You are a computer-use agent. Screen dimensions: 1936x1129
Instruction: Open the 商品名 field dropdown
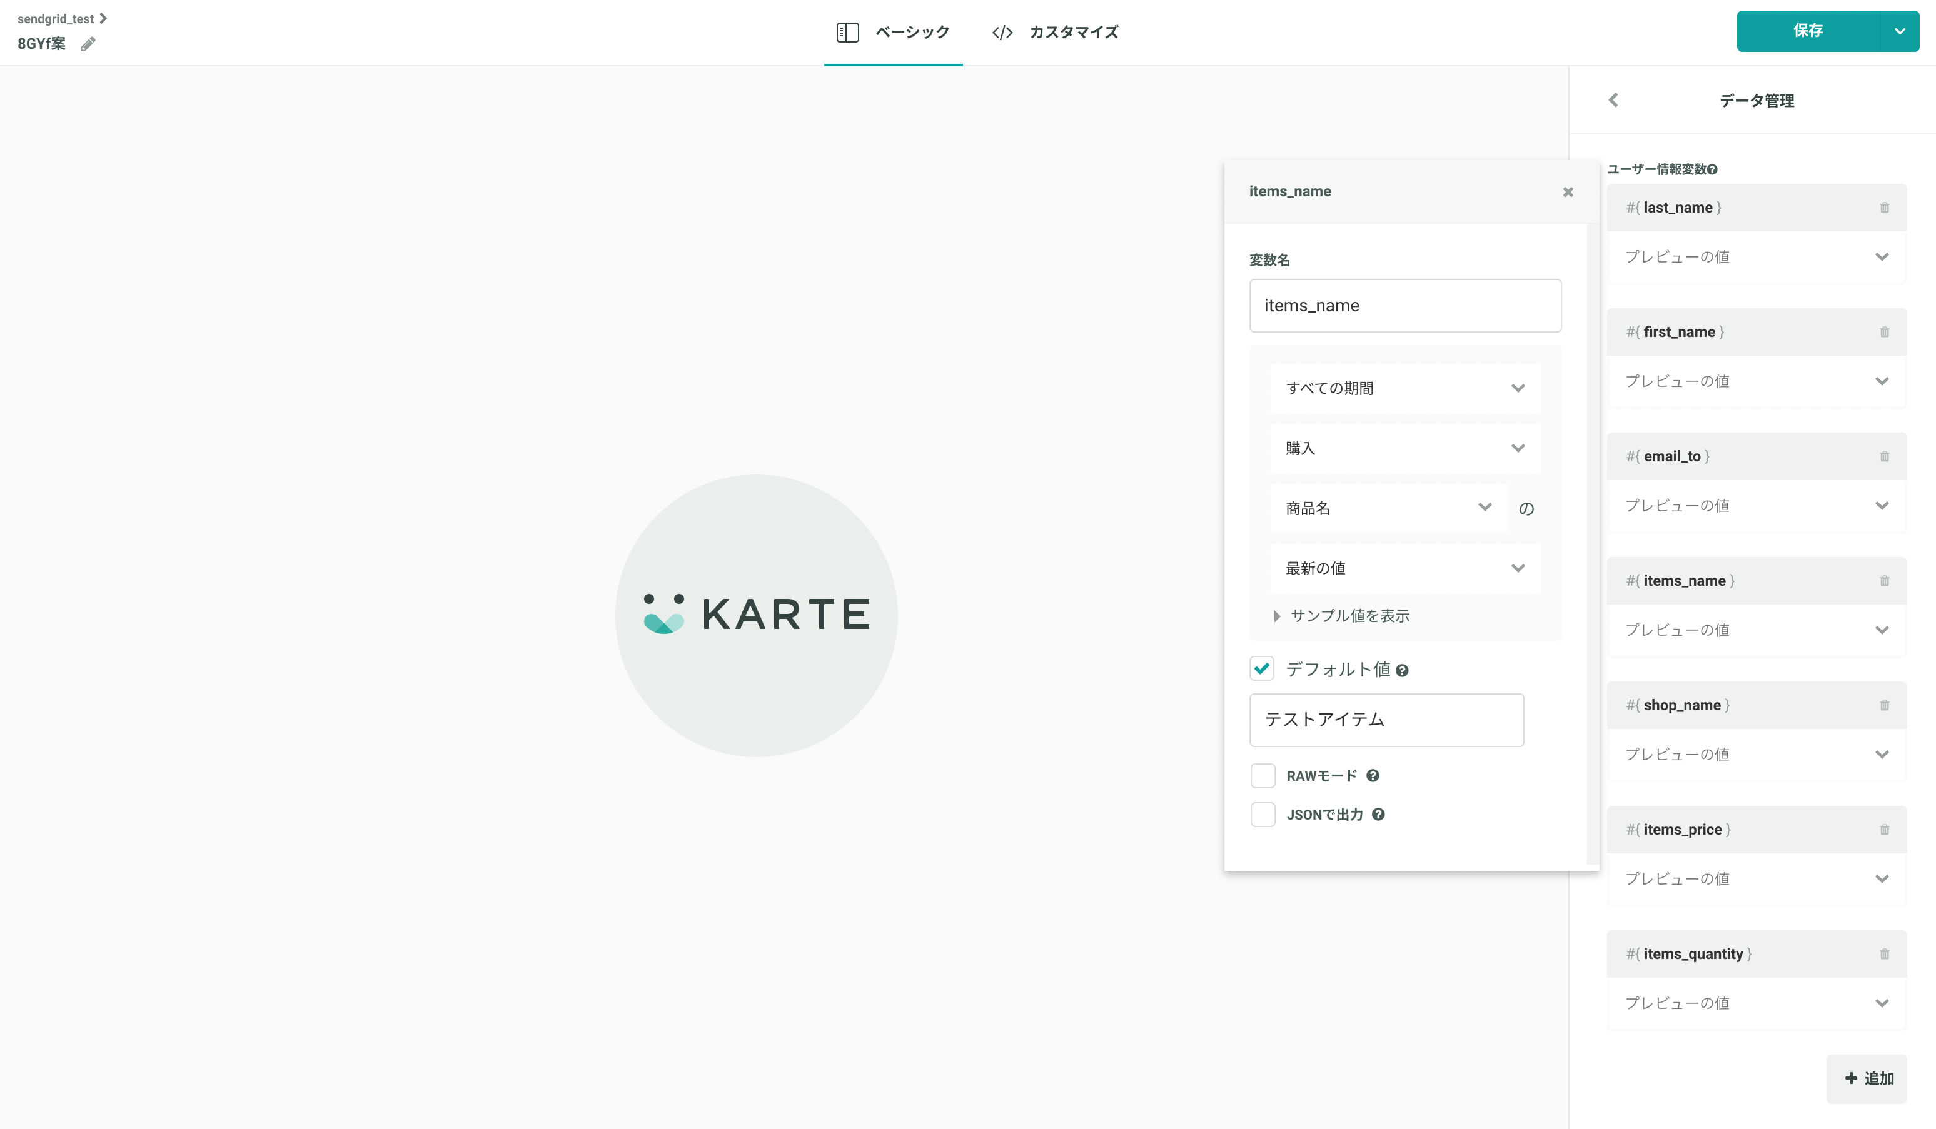pyautogui.click(x=1388, y=508)
